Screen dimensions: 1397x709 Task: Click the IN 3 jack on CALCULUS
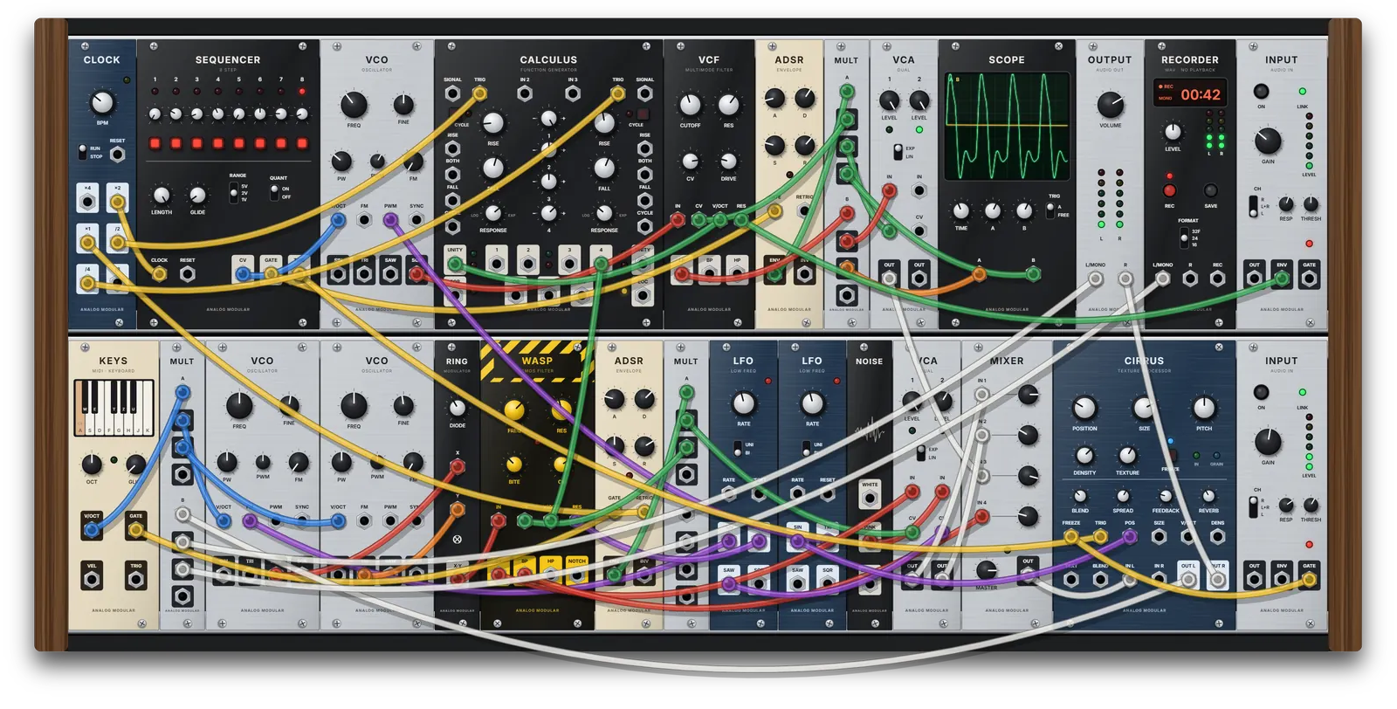pos(573,93)
